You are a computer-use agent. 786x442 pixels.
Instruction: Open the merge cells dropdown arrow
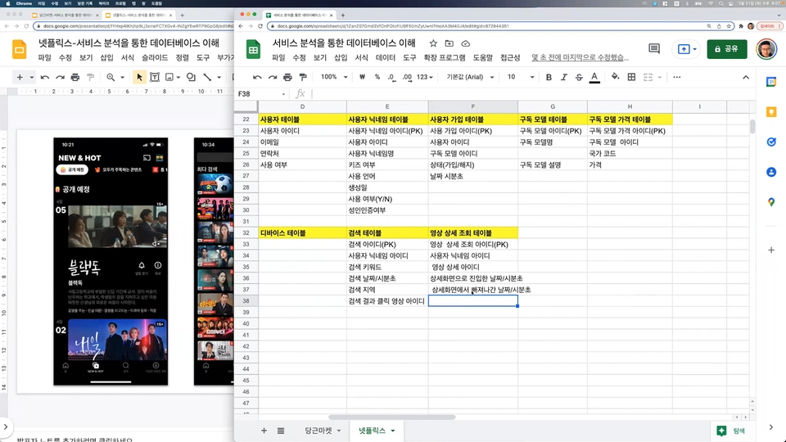click(x=660, y=77)
